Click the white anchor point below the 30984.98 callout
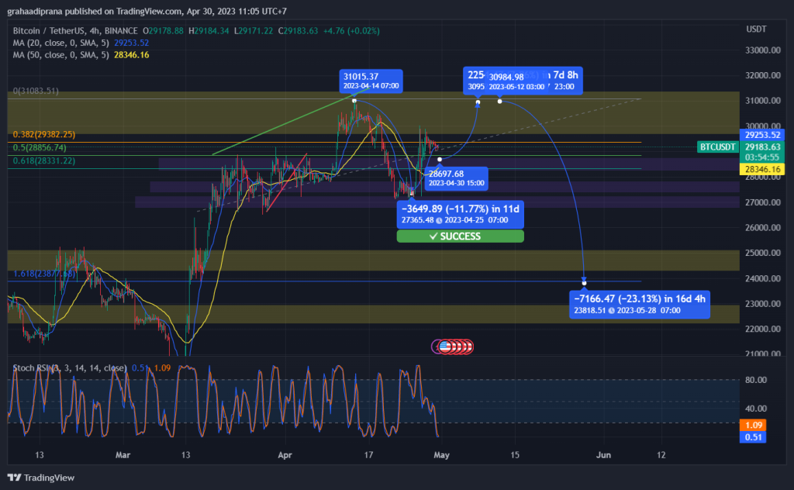The width and height of the screenshot is (794, 490). 500,102
